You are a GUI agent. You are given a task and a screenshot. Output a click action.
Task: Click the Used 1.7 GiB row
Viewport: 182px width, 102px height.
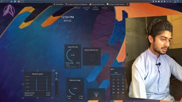(75, 96)
